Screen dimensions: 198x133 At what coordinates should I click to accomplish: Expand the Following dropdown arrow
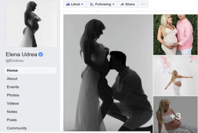pyautogui.click(x=113, y=4)
